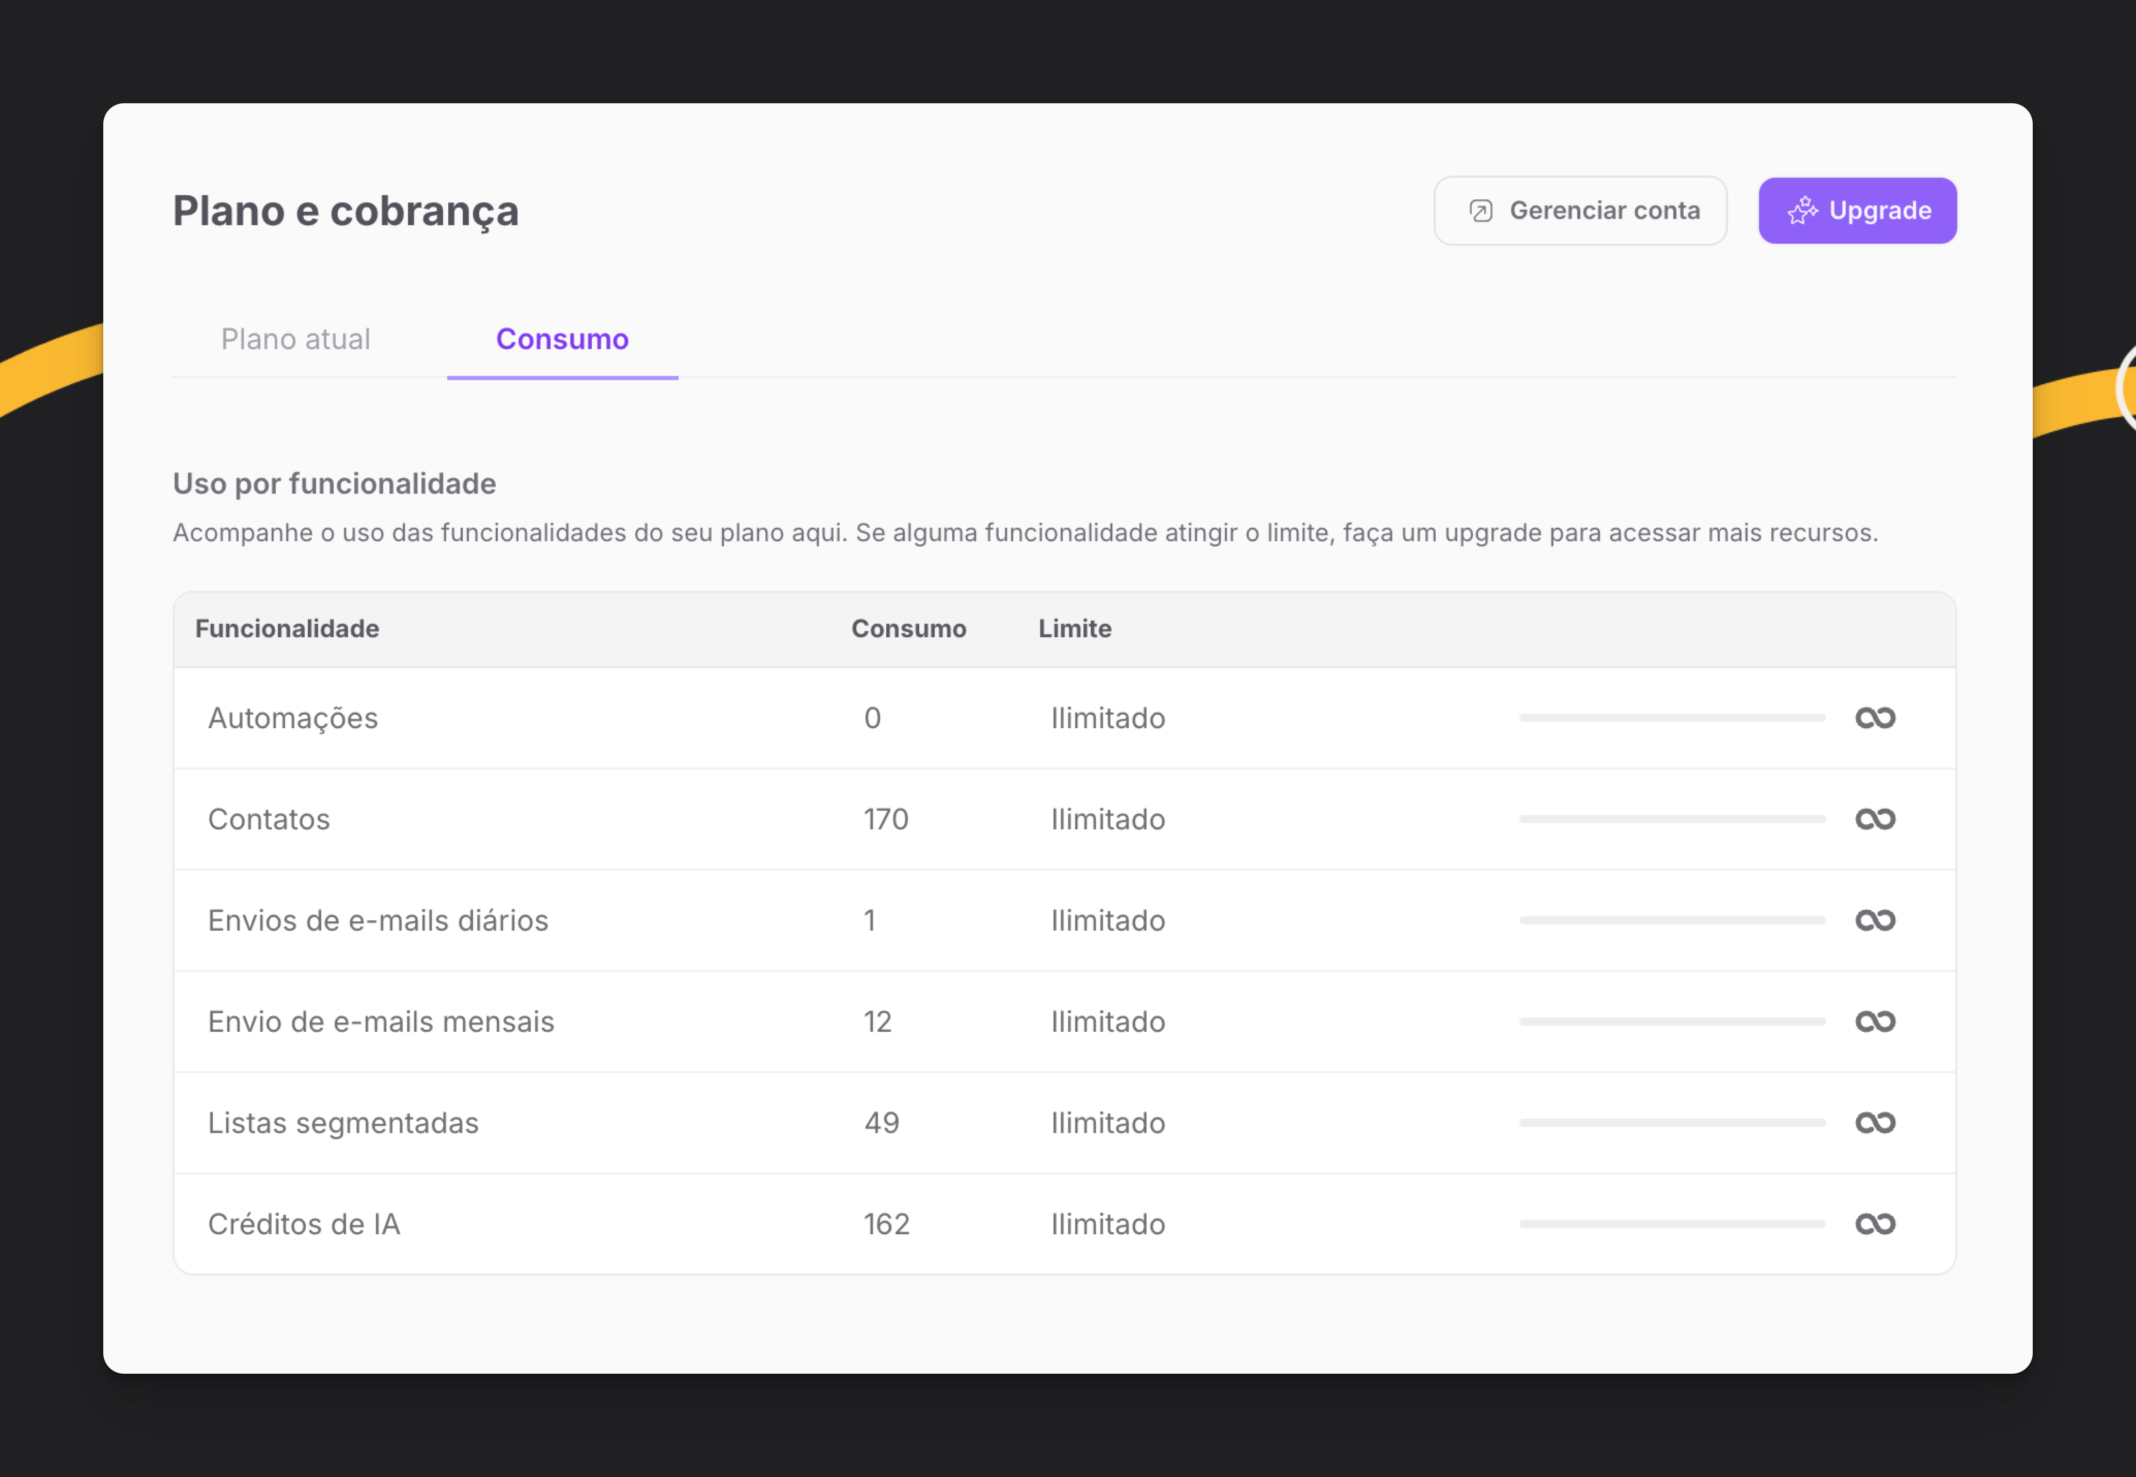The height and width of the screenshot is (1477, 2136).
Task: Click Ilimitado in the Listas segmentadas row
Action: pyautogui.click(x=1108, y=1123)
